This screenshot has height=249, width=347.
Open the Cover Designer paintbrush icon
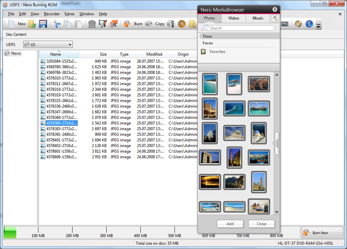103,24
